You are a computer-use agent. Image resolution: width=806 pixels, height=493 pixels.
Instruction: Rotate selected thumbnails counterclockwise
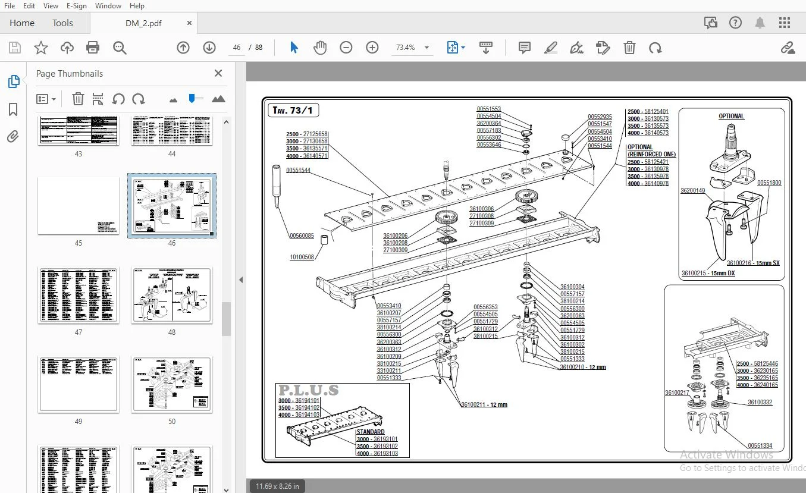(118, 99)
